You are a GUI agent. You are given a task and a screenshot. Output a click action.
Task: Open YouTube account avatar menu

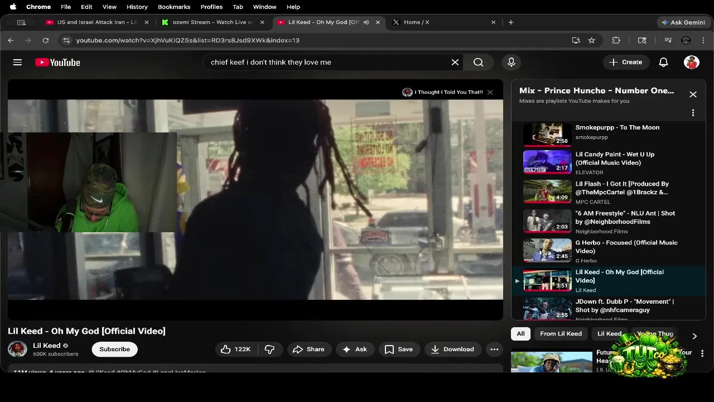click(x=692, y=62)
